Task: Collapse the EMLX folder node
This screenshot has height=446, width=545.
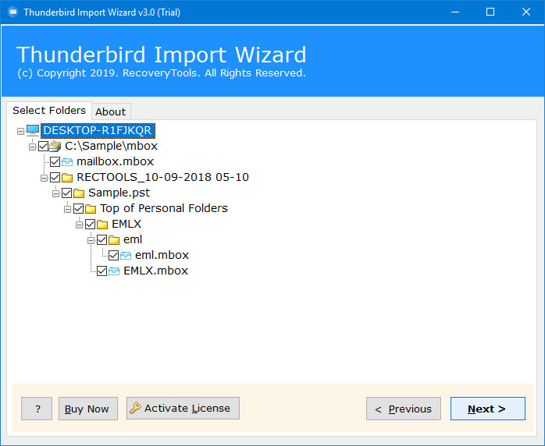Action: tap(79, 225)
